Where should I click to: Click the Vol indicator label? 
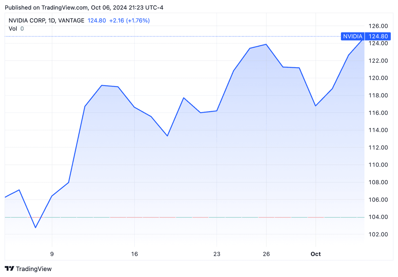(x=13, y=29)
